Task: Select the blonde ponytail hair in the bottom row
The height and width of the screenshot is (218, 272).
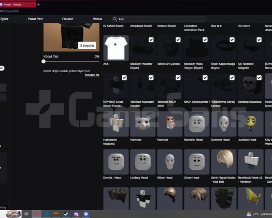Action: [170, 198]
